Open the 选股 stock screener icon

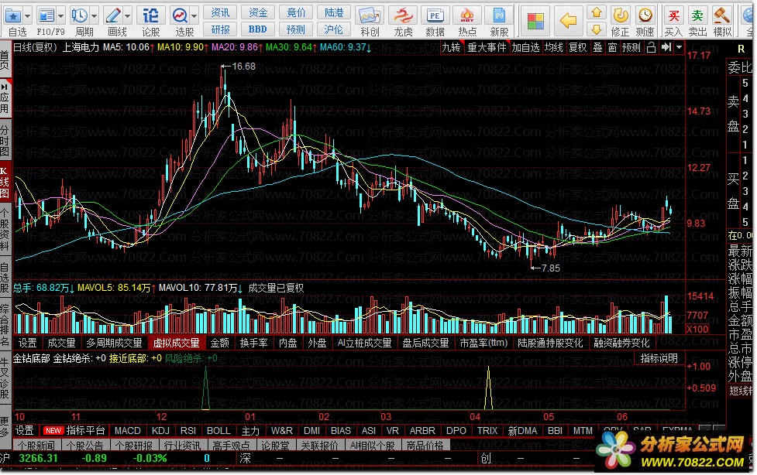click(180, 16)
